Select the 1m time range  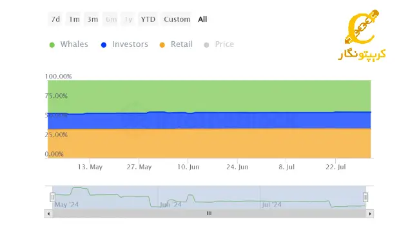tap(74, 19)
